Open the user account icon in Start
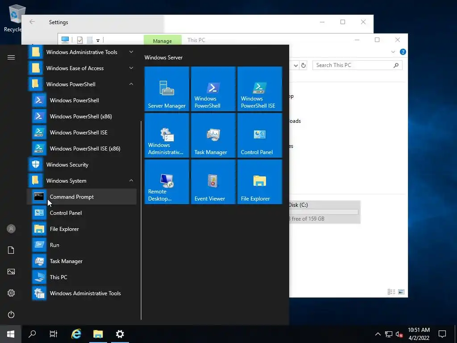Screen dimensions: 457x343 click(11, 229)
